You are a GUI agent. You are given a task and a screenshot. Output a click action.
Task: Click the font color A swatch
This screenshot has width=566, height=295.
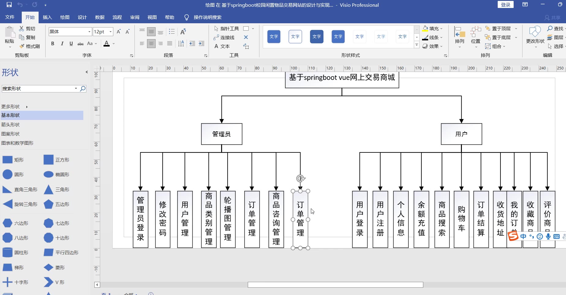point(106,43)
